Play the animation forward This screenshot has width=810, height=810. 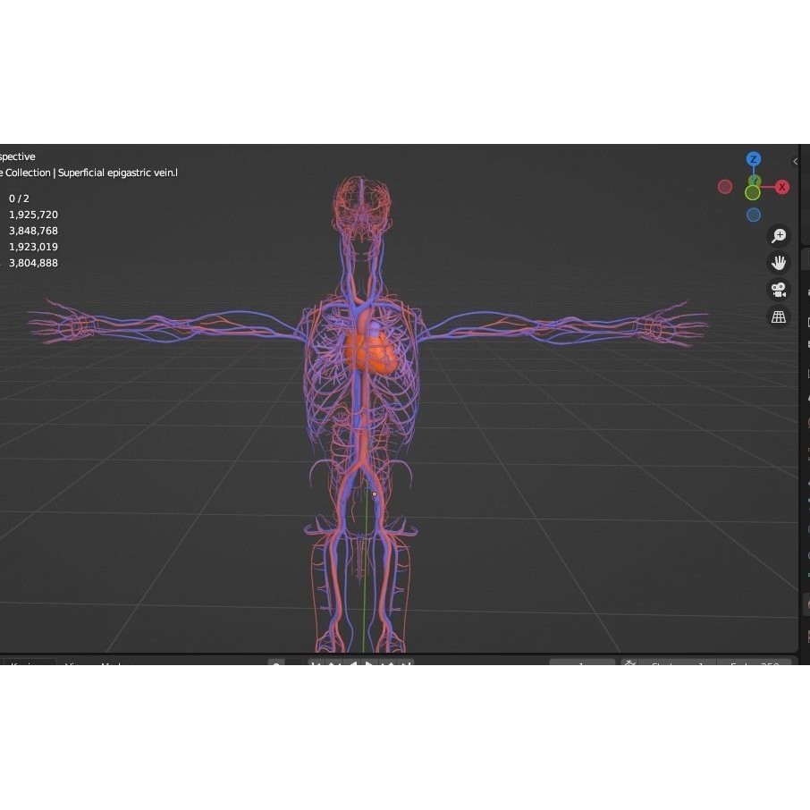click(x=370, y=666)
